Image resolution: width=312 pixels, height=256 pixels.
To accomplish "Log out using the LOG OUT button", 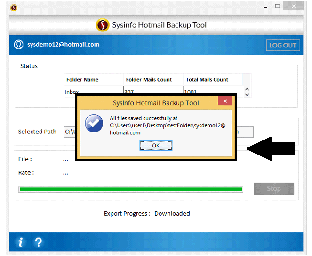I will (x=283, y=45).
